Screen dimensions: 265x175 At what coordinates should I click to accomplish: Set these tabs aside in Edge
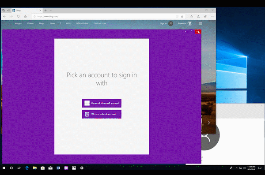(9, 10)
